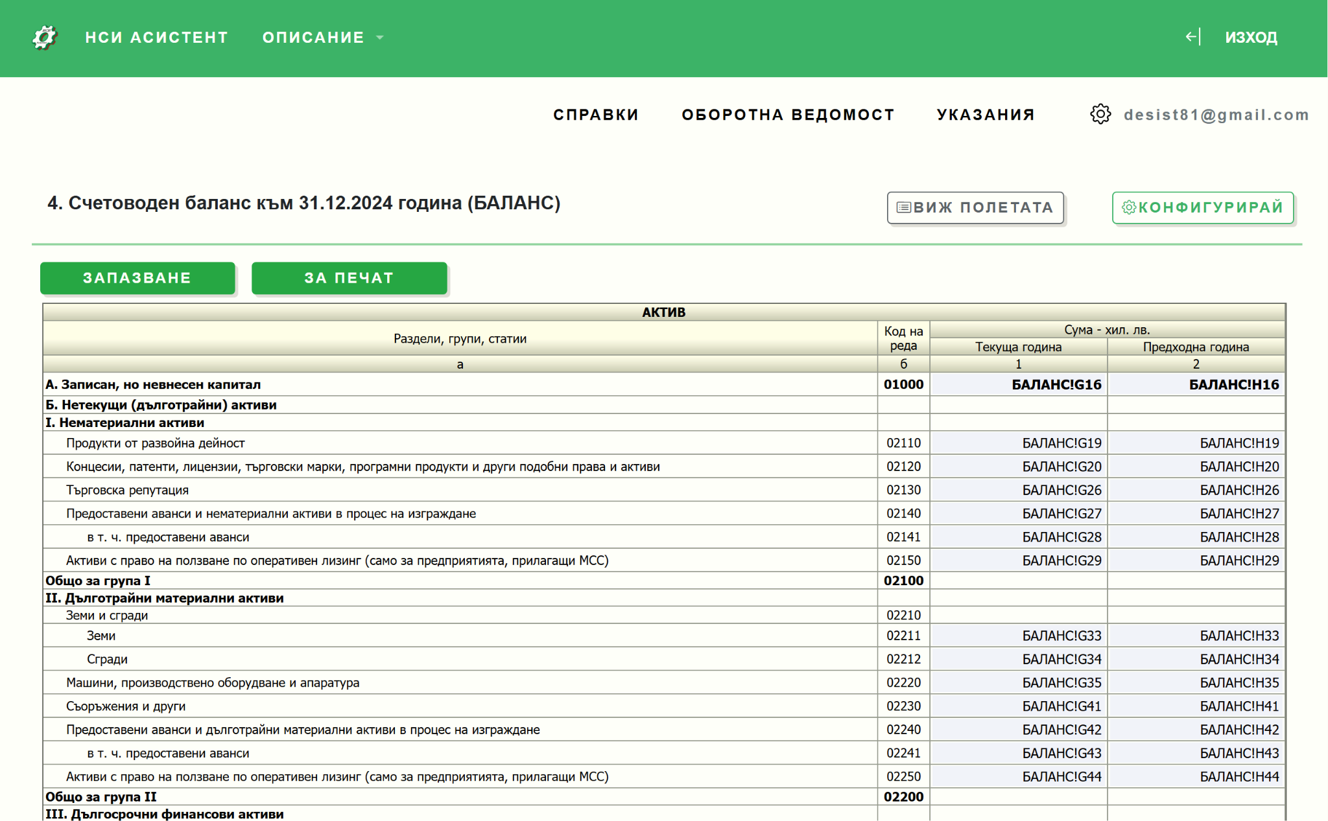The height and width of the screenshot is (821, 1328).
Task: Open ОБОРОТНА ВЕДОМОСТ
Action: click(x=787, y=114)
